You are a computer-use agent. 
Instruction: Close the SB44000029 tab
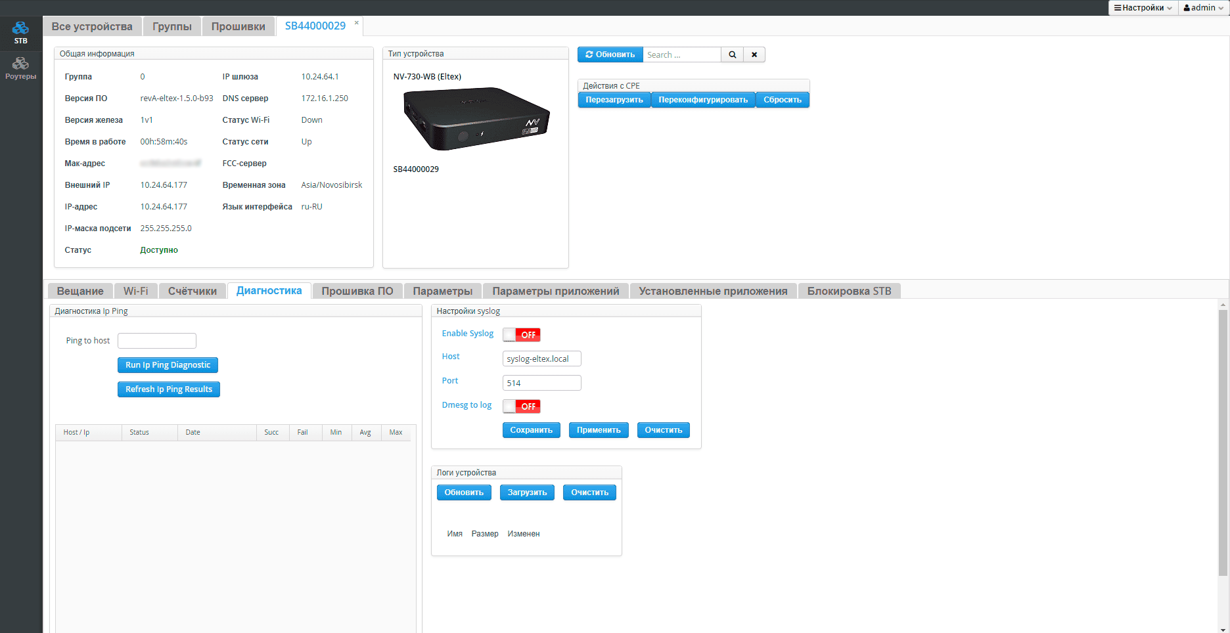(x=357, y=23)
